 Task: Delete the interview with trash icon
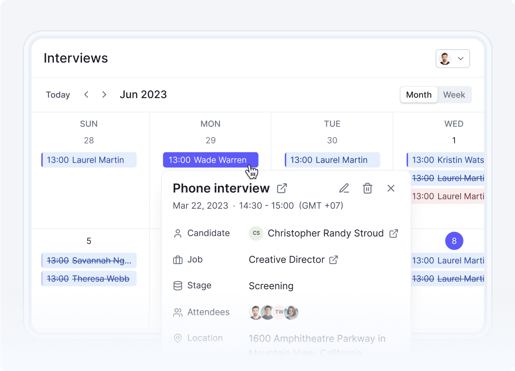(x=367, y=189)
